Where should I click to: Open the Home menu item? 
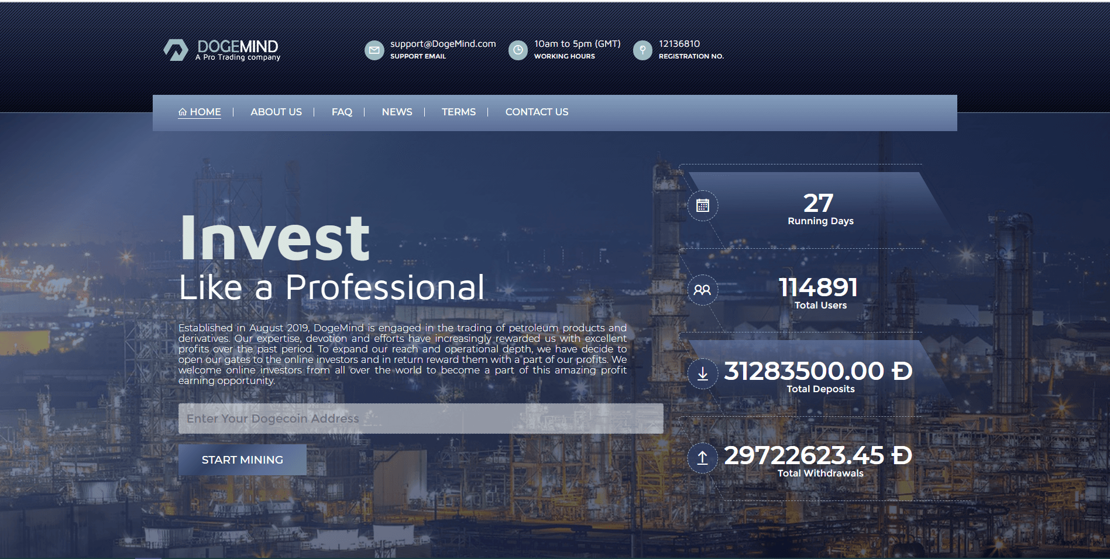tap(200, 112)
